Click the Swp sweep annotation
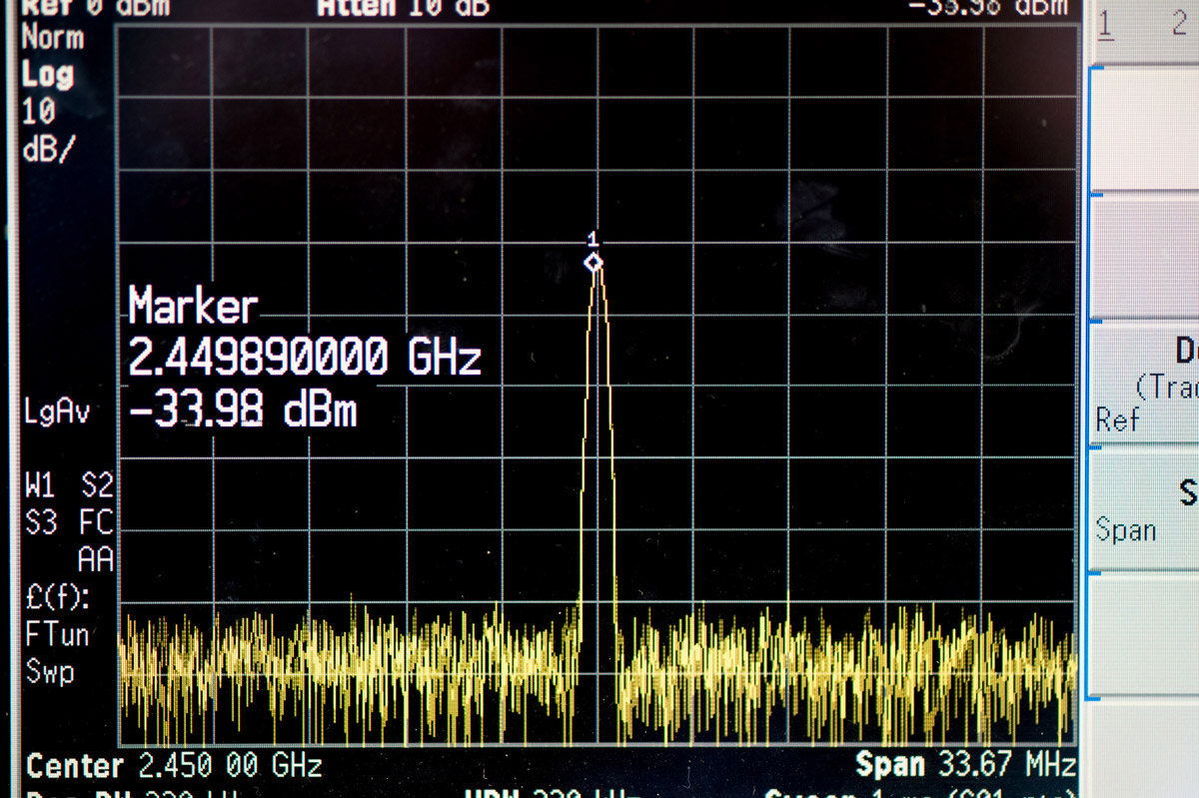1199x798 pixels. click(50, 671)
